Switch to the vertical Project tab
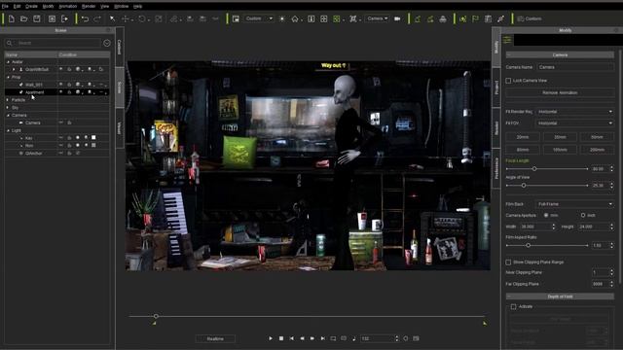The width and height of the screenshot is (623, 350). [496, 87]
